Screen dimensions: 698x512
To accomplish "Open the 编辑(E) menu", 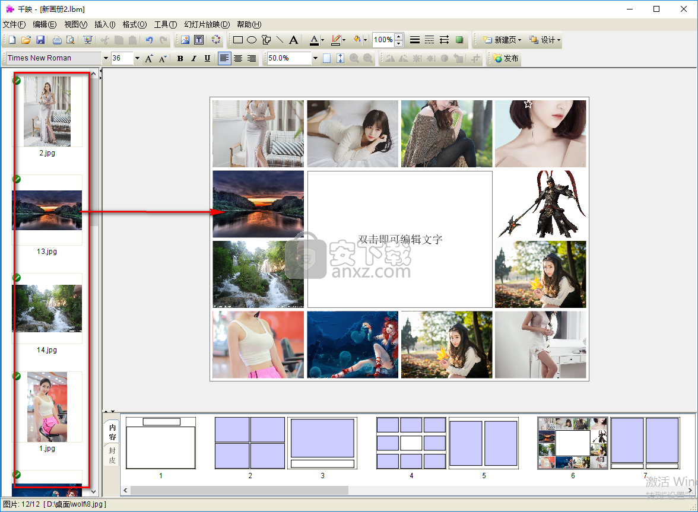I will point(45,24).
